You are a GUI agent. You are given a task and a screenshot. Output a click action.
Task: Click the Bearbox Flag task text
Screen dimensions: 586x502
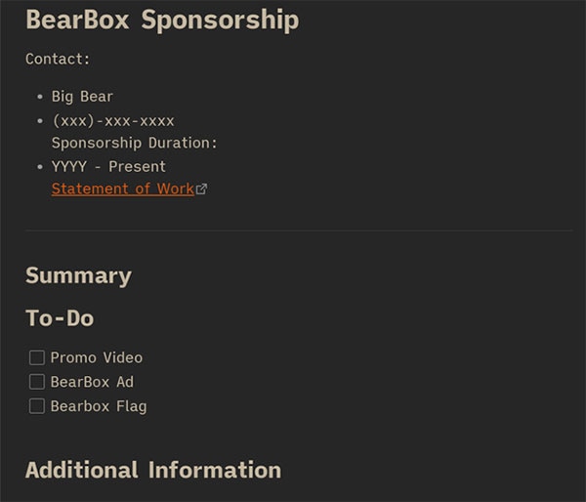tap(98, 406)
